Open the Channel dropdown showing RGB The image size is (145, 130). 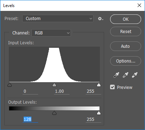click(x=51, y=33)
